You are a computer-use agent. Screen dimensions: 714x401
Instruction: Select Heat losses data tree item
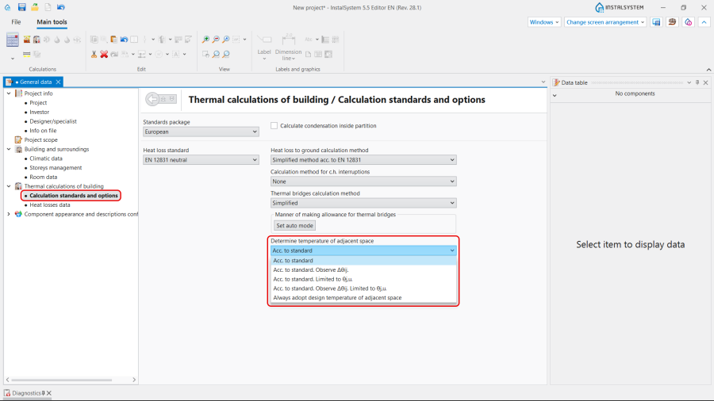point(50,204)
